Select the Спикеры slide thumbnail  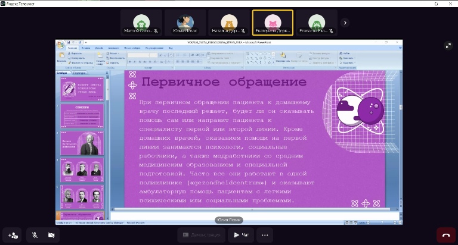click(82, 115)
